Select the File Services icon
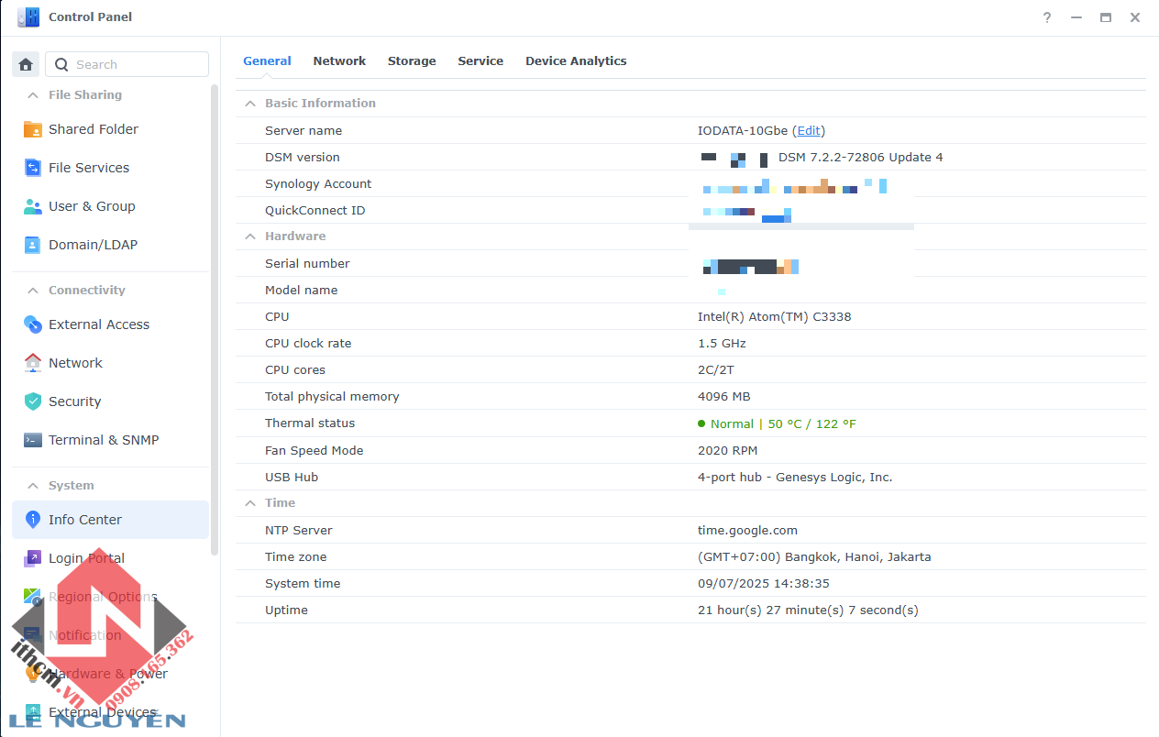Image resolution: width=1159 pixels, height=737 pixels. tap(33, 168)
